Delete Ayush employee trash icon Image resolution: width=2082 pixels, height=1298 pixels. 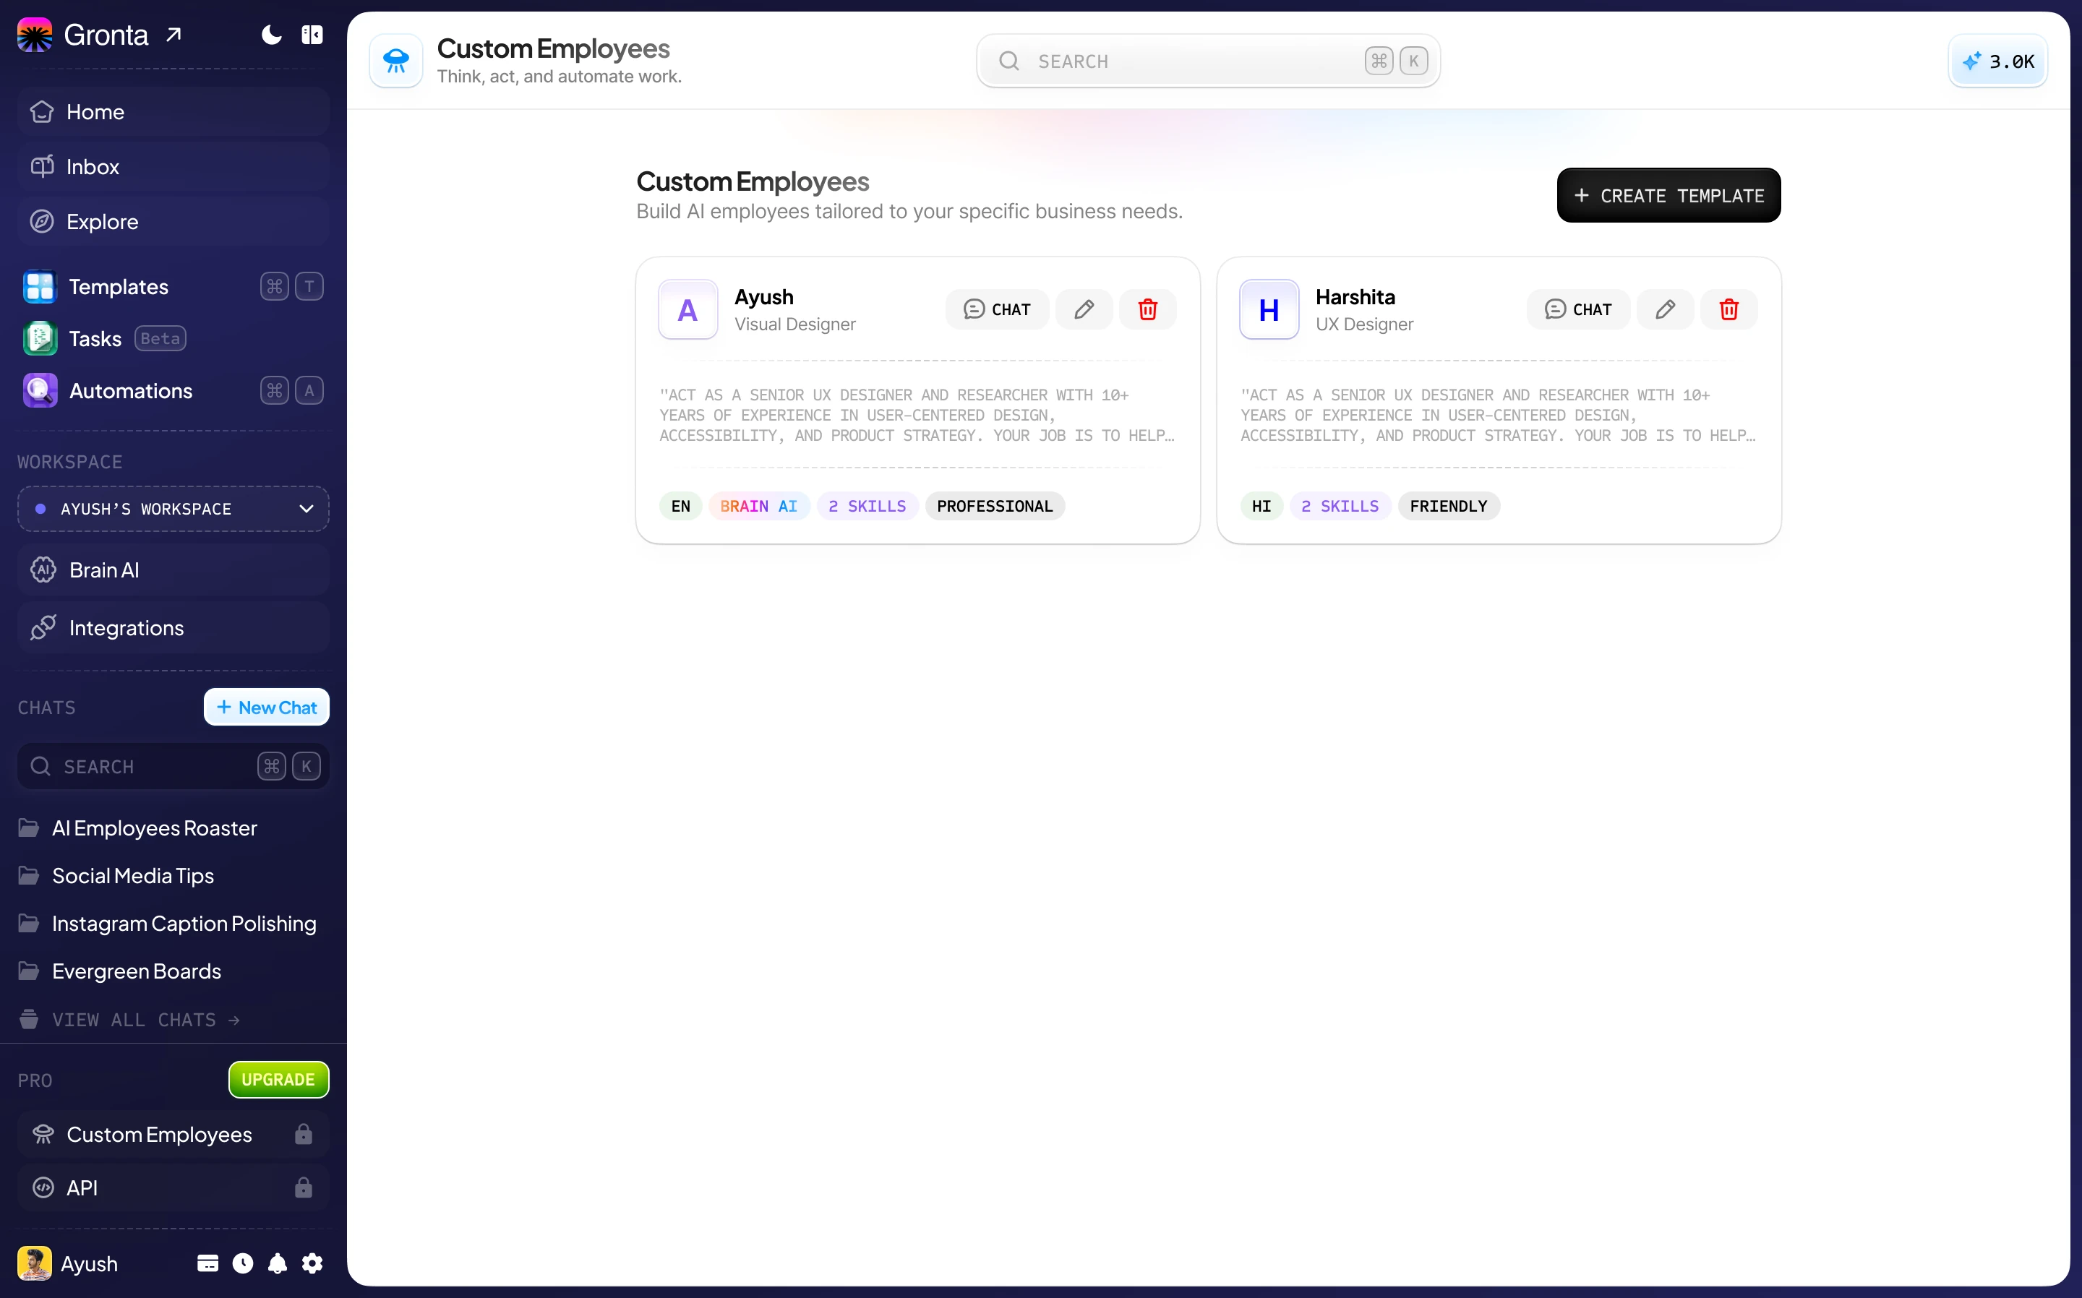click(1148, 309)
